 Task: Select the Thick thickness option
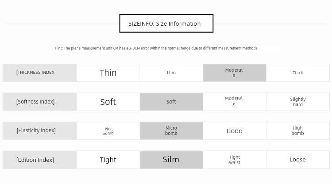tap(298, 73)
